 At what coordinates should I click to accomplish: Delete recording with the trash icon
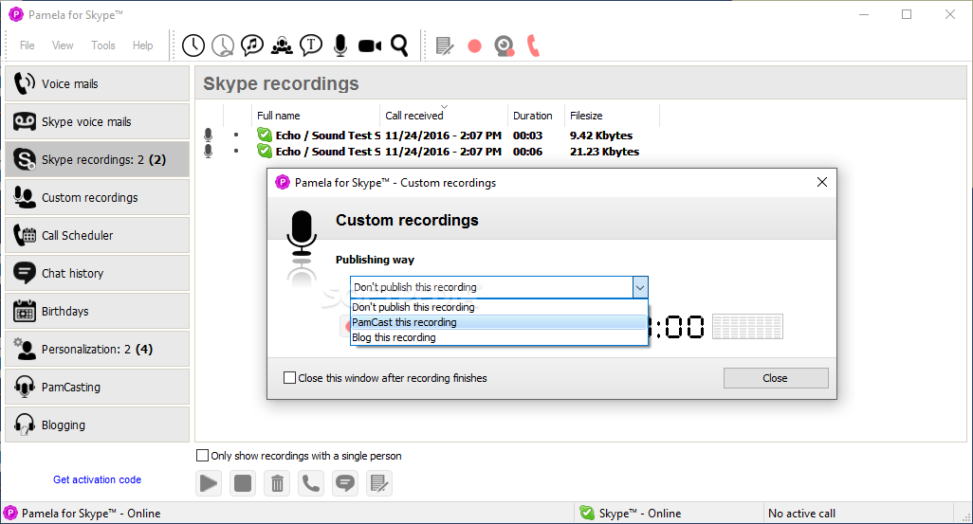277,483
